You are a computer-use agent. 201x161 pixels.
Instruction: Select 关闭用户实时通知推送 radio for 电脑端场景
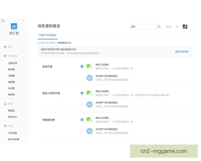click(x=82, y=131)
